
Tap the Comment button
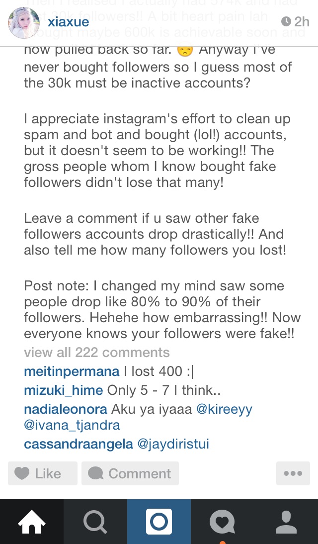pyautogui.click(x=130, y=473)
